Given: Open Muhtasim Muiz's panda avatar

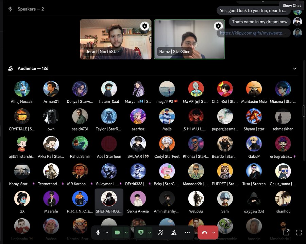Looking at the screenshot, I should (x=254, y=89).
